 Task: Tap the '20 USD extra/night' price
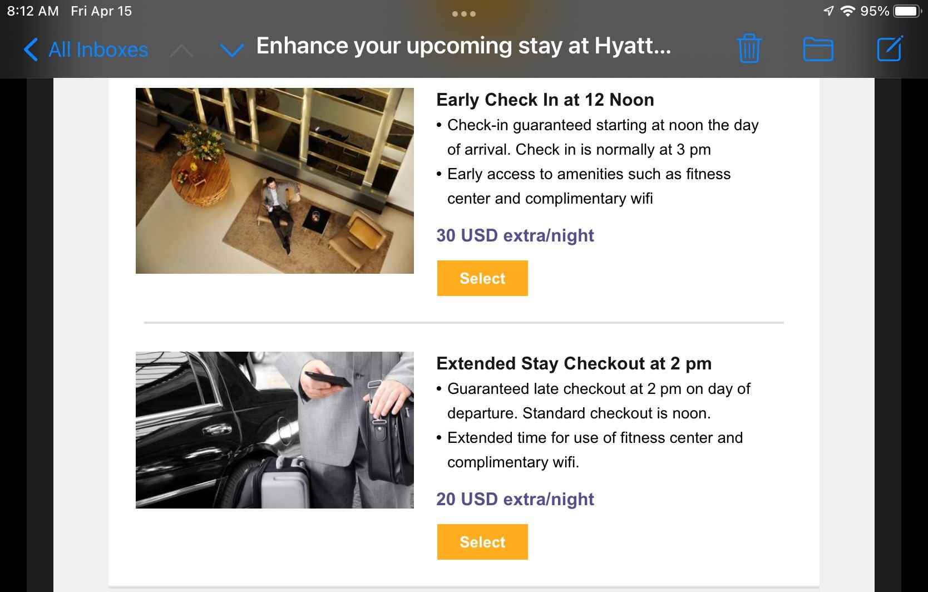(x=515, y=499)
